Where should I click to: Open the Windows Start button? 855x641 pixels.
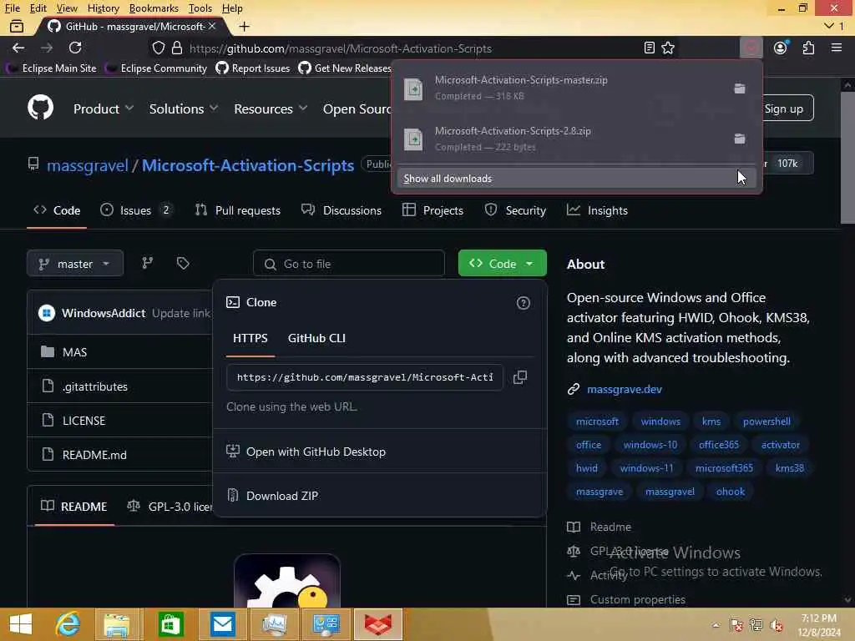(x=21, y=624)
